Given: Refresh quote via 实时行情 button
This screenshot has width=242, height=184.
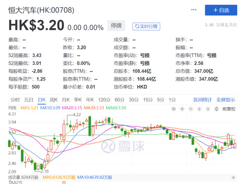Looking at the screenshot, I should pos(146,26).
